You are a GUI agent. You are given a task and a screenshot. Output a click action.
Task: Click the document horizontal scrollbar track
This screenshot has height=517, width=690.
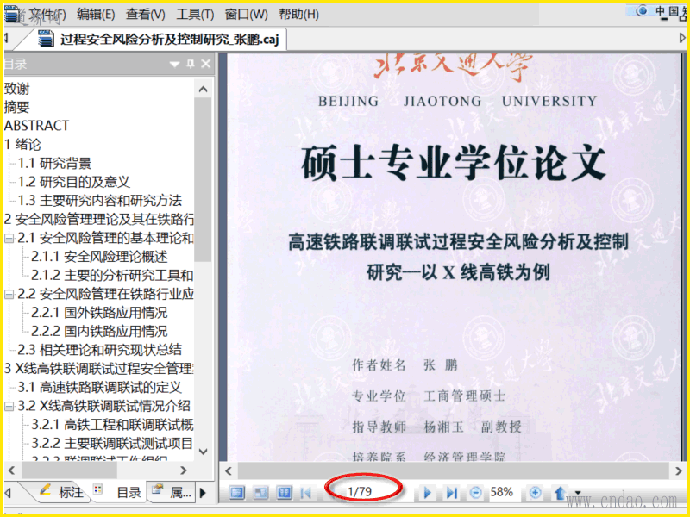tap(454, 471)
